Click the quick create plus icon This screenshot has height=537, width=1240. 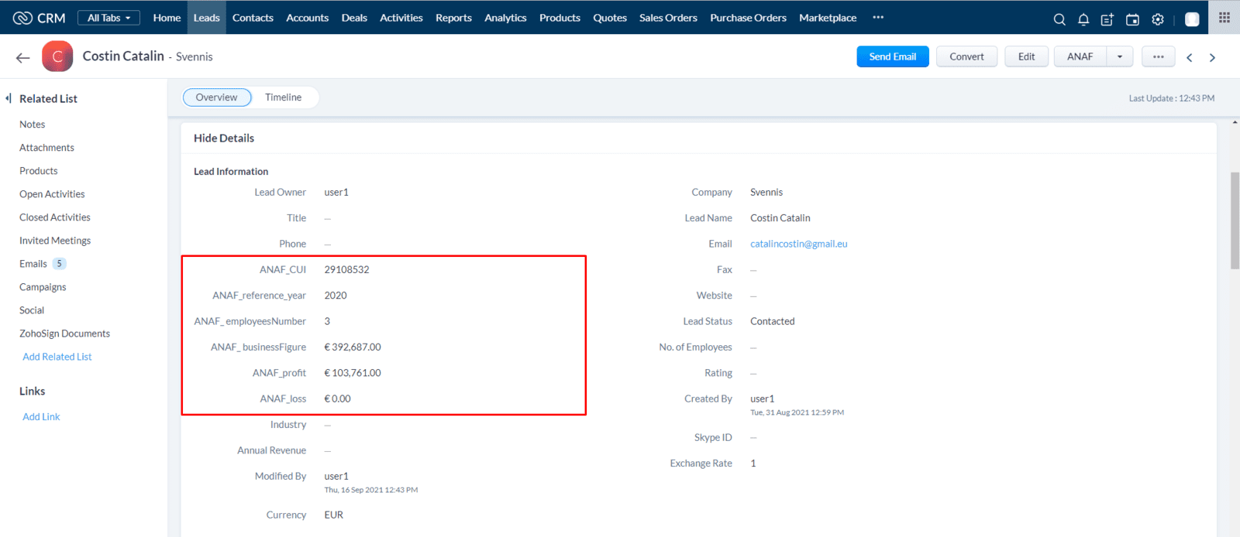(x=1107, y=19)
